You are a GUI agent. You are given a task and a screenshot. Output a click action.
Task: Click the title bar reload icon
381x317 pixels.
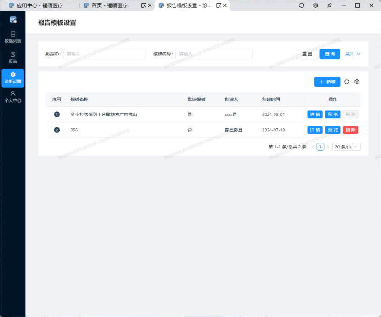[x=302, y=5]
